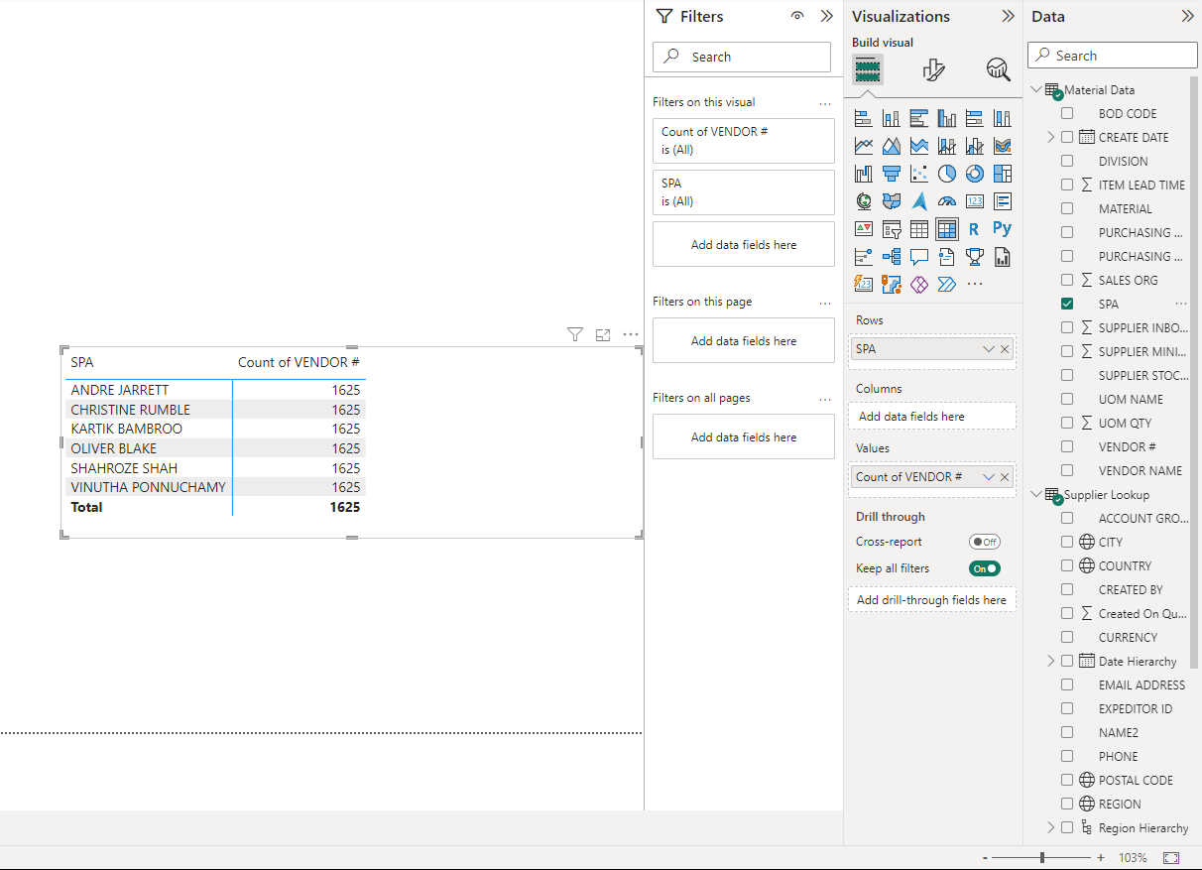Pick the waterfall chart visual
The width and height of the screenshot is (1202, 870).
click(x=864, y=174)
